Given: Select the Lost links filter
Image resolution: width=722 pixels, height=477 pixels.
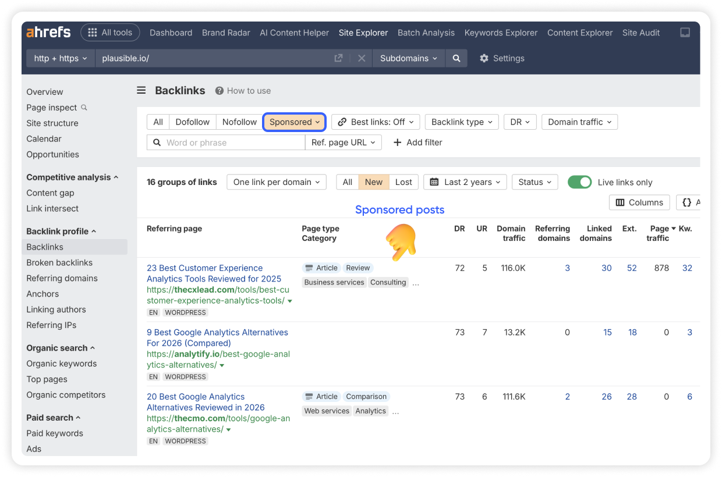Looking at the screenshot, I should point(404,182).
